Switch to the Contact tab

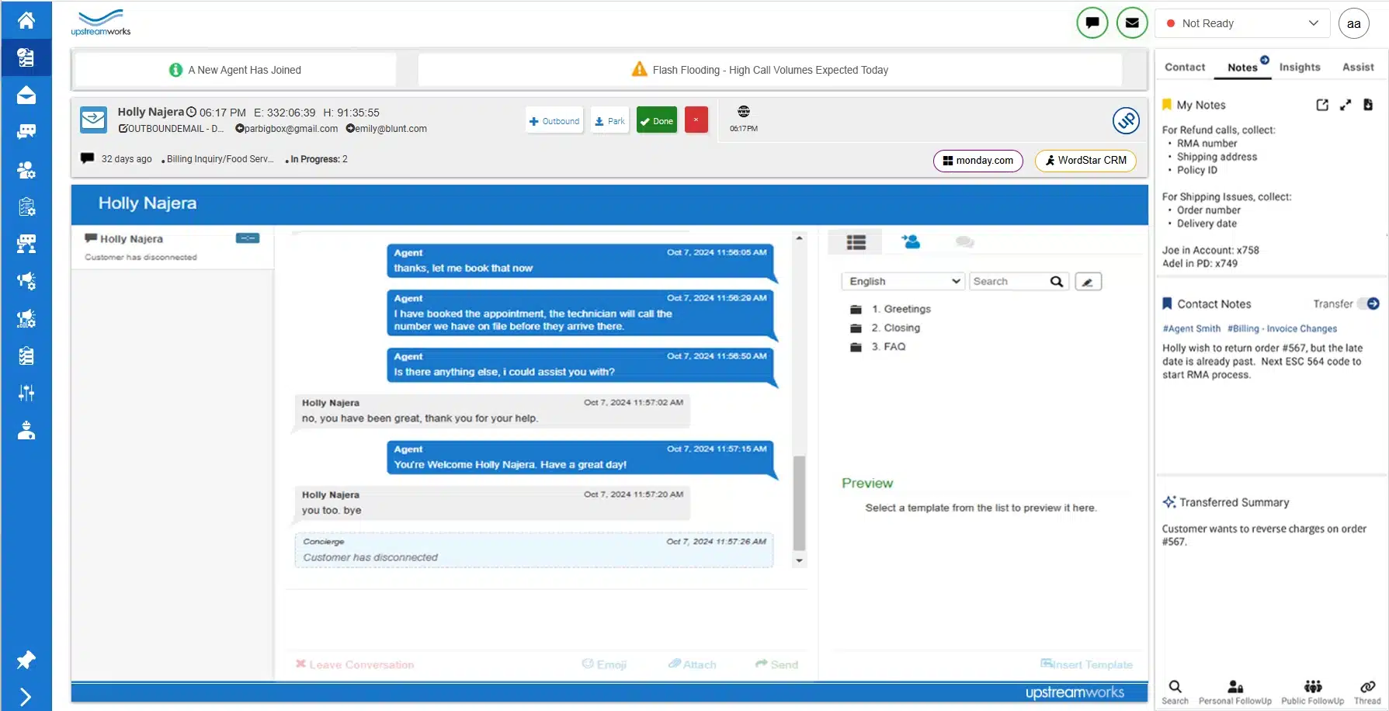pos(1184,67)
